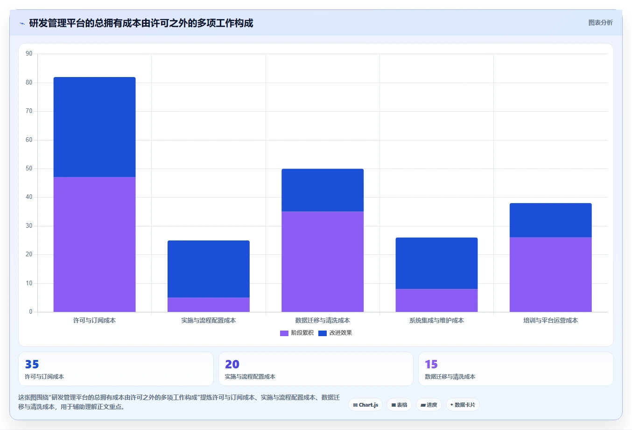
Task: Click the y-axis value 50
Action: 29,169
